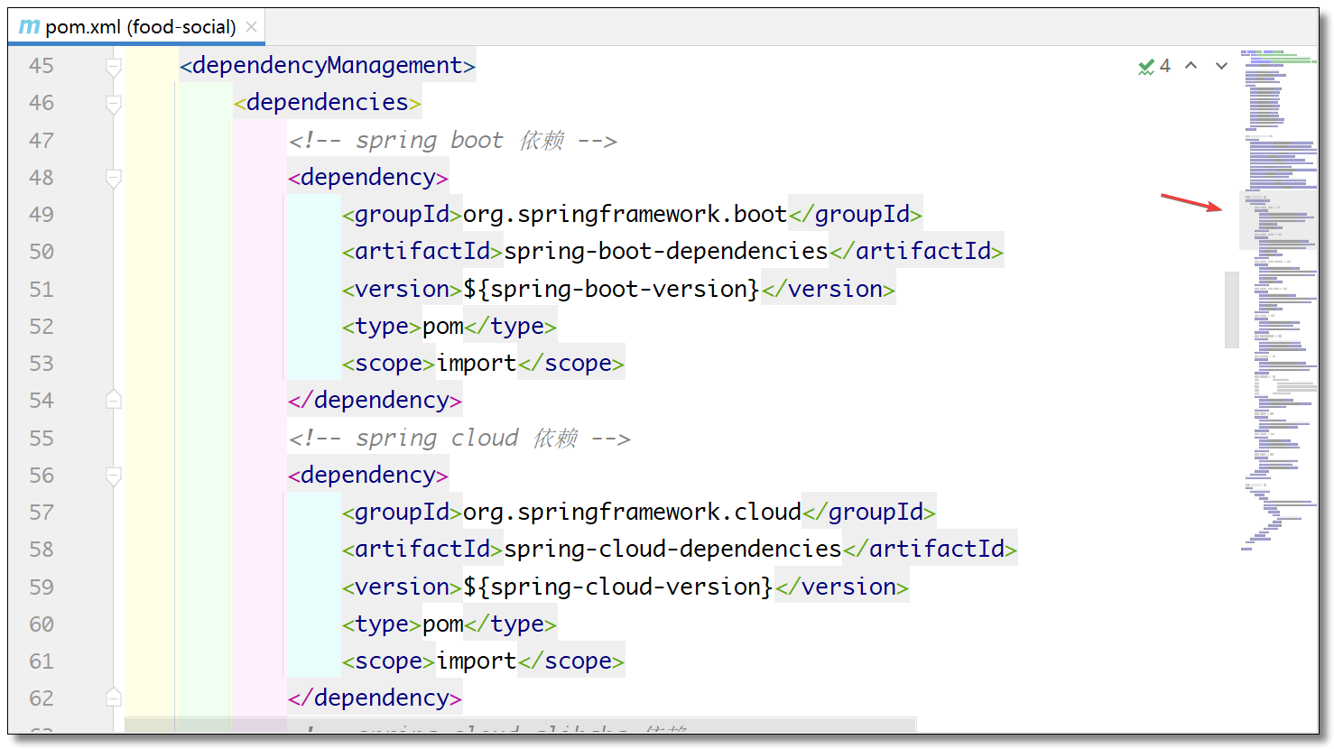Screen dimensions: 1334x749
Task: Click fold end marker at line 62
Action: click(x=114, y=698)
